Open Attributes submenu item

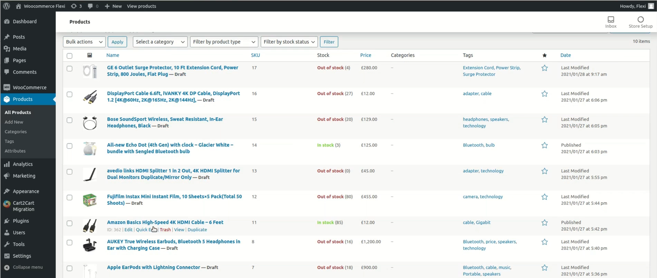[15, 151]
